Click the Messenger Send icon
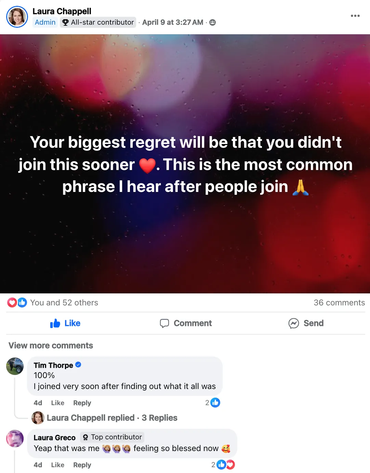370x473 pixels. 293,323
